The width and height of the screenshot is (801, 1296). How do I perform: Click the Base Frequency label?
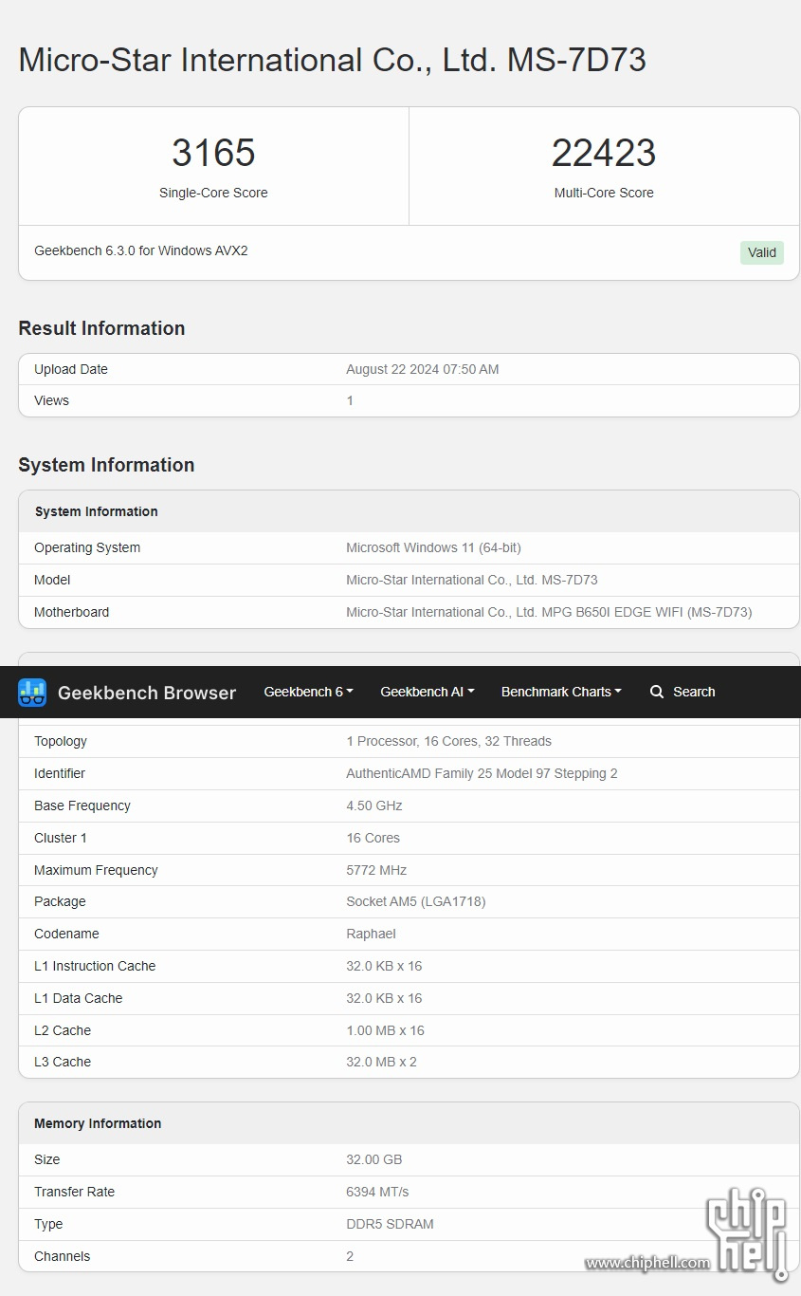82,805
